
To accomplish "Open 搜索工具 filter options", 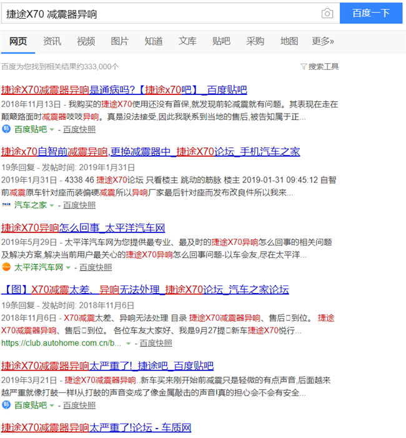I will click(x=324, y=66).
